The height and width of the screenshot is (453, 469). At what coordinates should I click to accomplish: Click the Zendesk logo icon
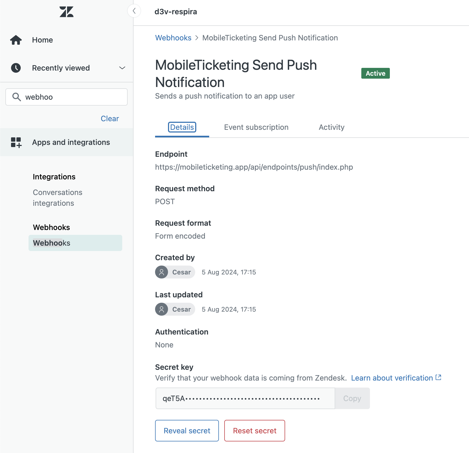66,12
